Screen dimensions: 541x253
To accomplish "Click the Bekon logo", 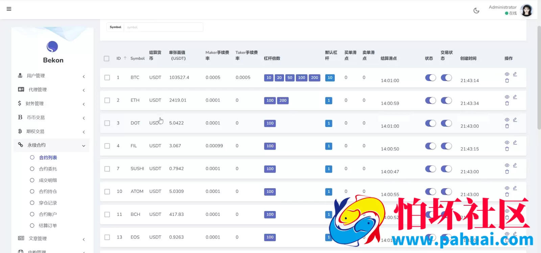I will pos(52,47).
